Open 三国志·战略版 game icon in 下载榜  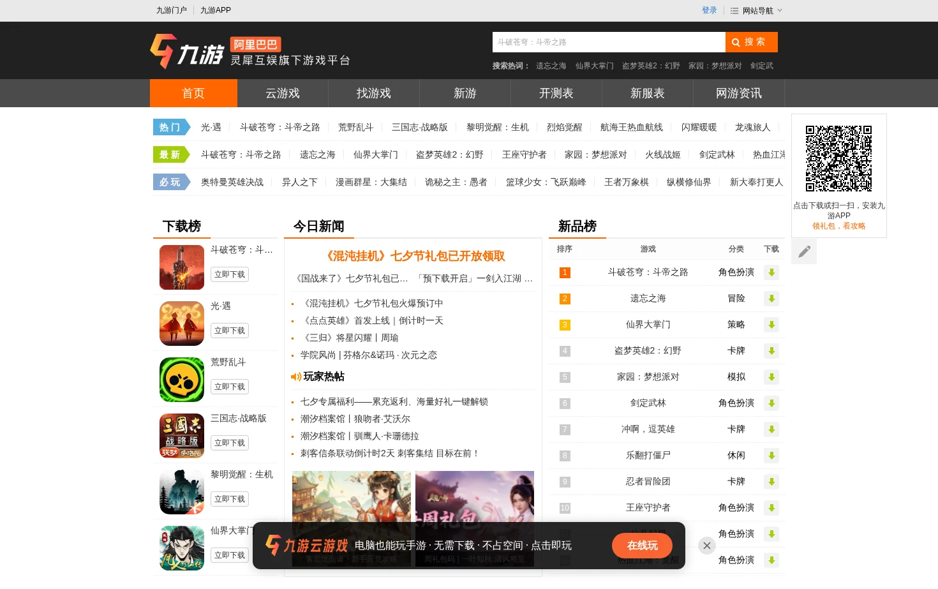(x=182, y=436)
